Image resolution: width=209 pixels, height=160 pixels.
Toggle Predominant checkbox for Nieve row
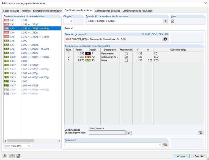coord(126,60)
